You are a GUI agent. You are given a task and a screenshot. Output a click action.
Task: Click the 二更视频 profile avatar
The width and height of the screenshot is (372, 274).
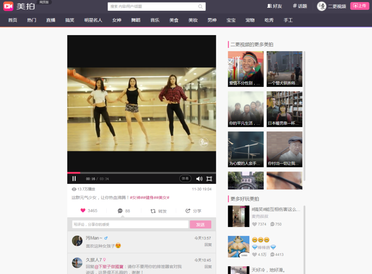(x=322, y=6)
